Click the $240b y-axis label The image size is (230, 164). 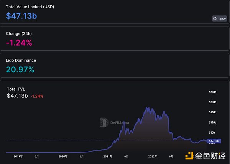212,92
